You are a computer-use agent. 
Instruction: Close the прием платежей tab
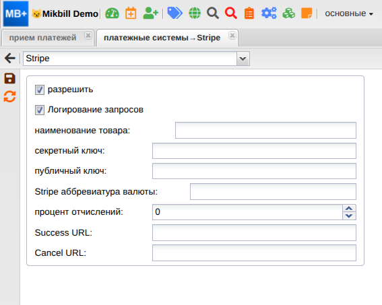pos(88,36)
